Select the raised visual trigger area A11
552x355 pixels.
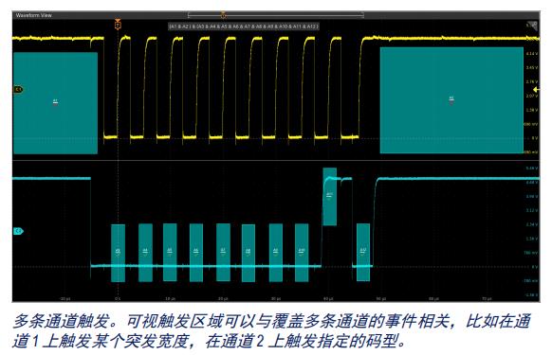pyautogui.click(x=329, y=197)
